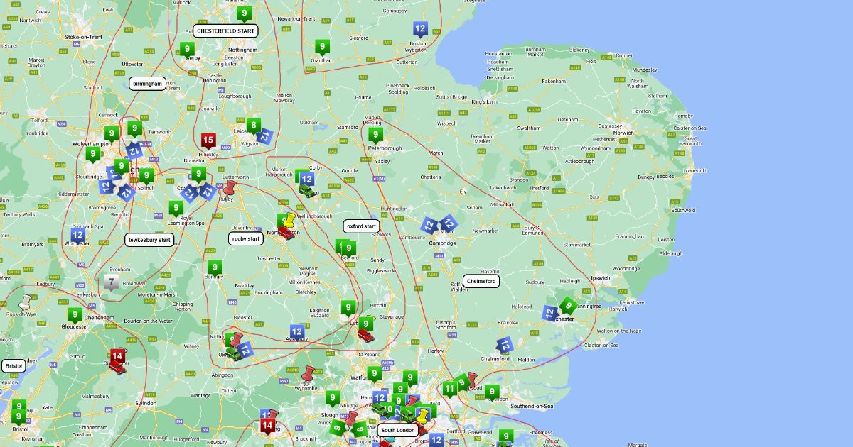Select the green 9 marker at Royal Leamington Spa

click(176, 210)
